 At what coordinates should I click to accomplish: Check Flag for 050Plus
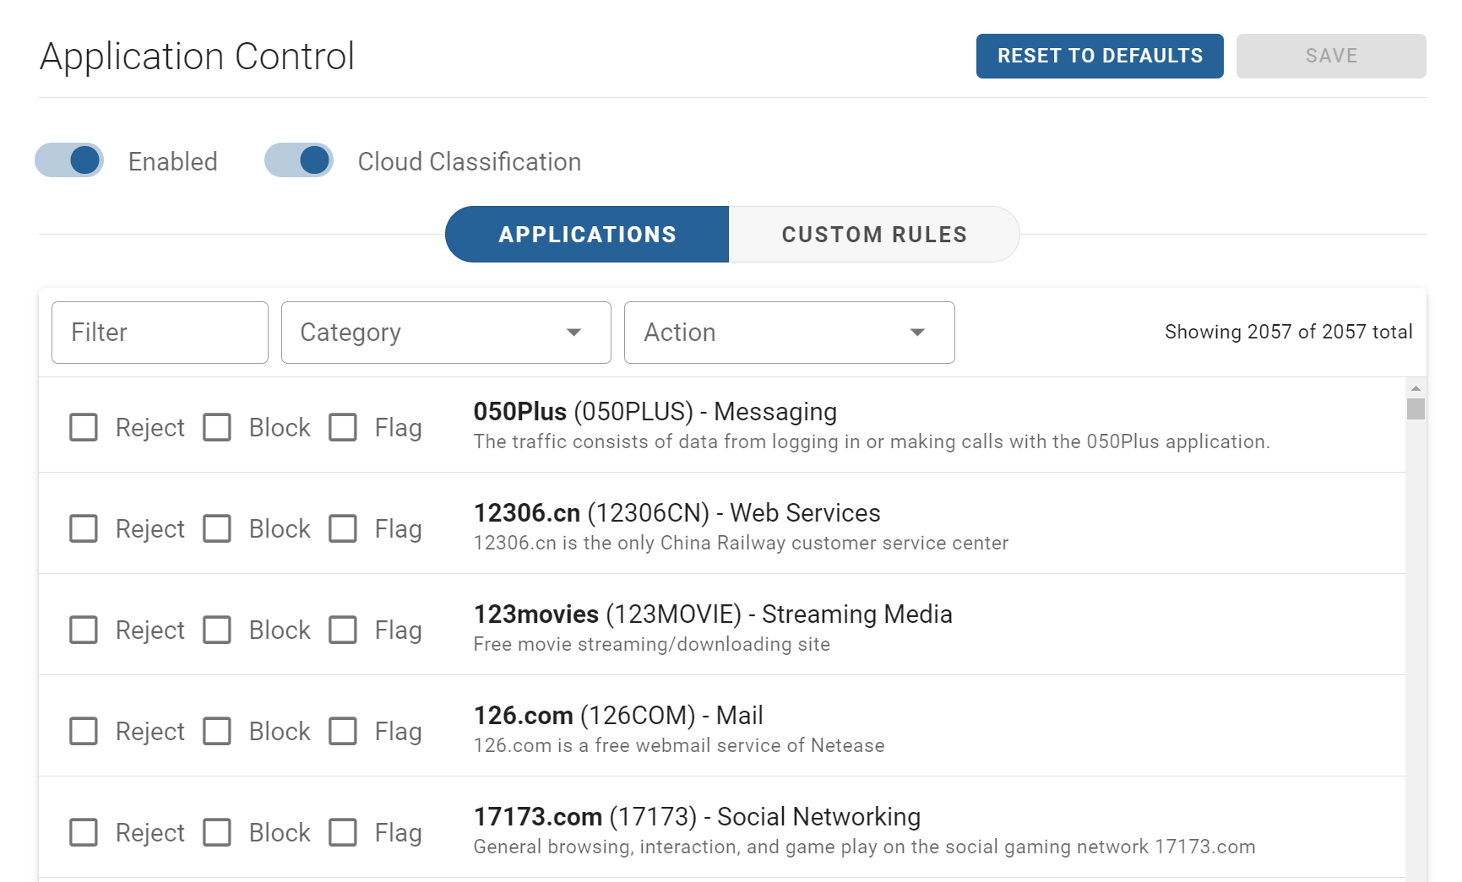pyautogui.click(x=343, y=427)
